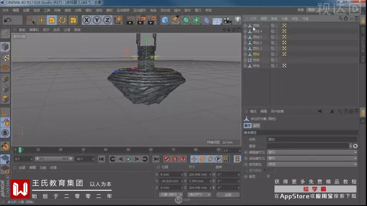The width and height of the screenshot is (367, 206).
Task: Select the Rotate tool
Action: pyautogui.click(x=62, y=20)
